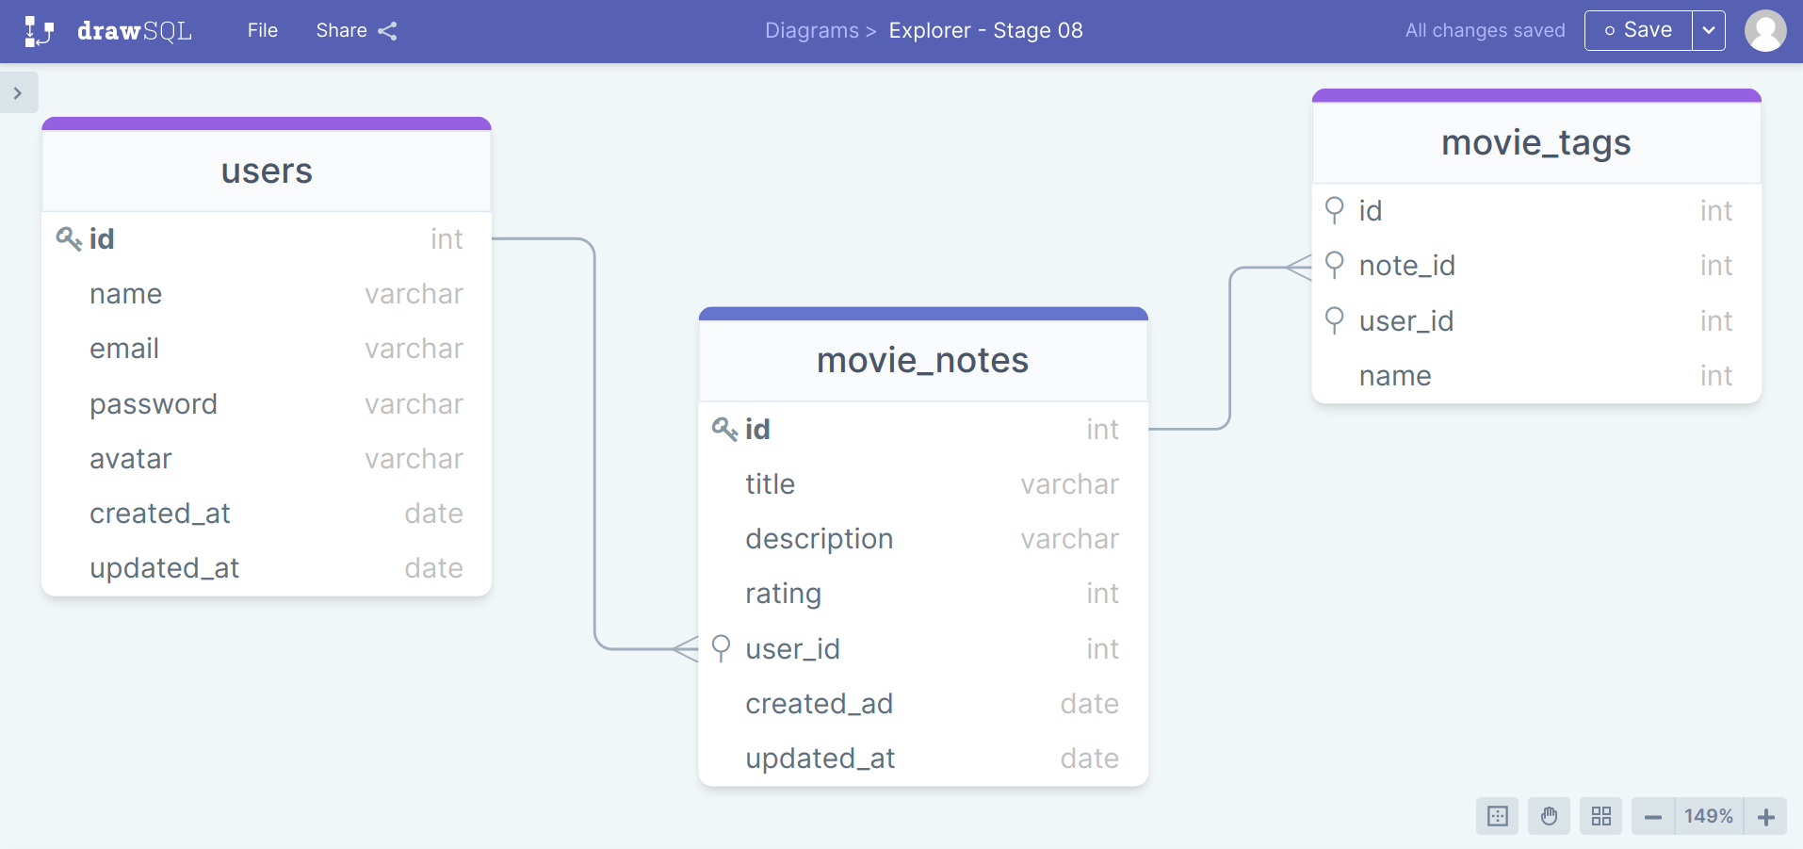Screen dimensions: 1803x849
Task: Open the Save dropdown arrow
Action: tap(1710, 30)
